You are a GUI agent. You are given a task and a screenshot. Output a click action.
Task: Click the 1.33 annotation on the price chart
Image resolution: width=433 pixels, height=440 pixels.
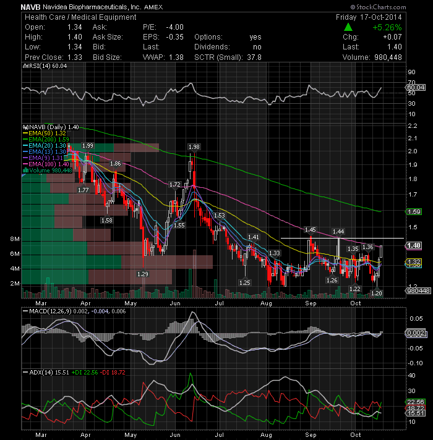275,253
